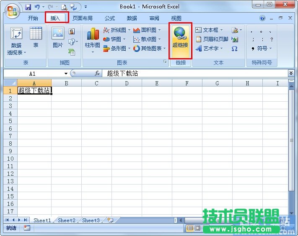Viewport: 298px width, 236px height.
Task: Insert signature line icon
Action: coord(235,30)
